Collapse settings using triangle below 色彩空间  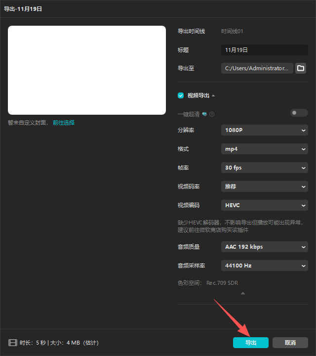[242, 294]
